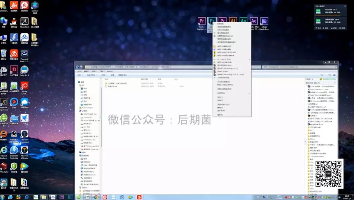Expand the CuteFTP submenu in the context menu

[x=224, y=60]
